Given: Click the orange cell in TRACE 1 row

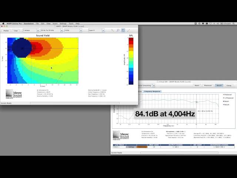Looking at the screenshot, I should coord(142,147).
